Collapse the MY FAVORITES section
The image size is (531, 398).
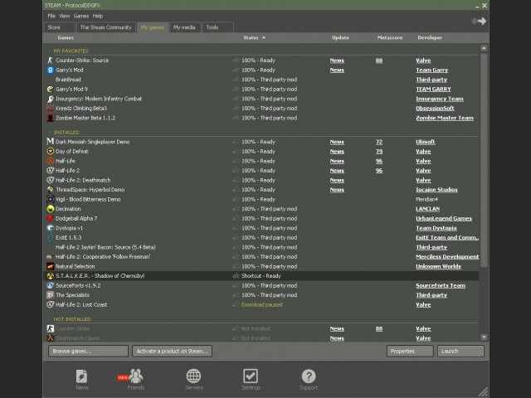pyautogui.click(x=49, y=51)
